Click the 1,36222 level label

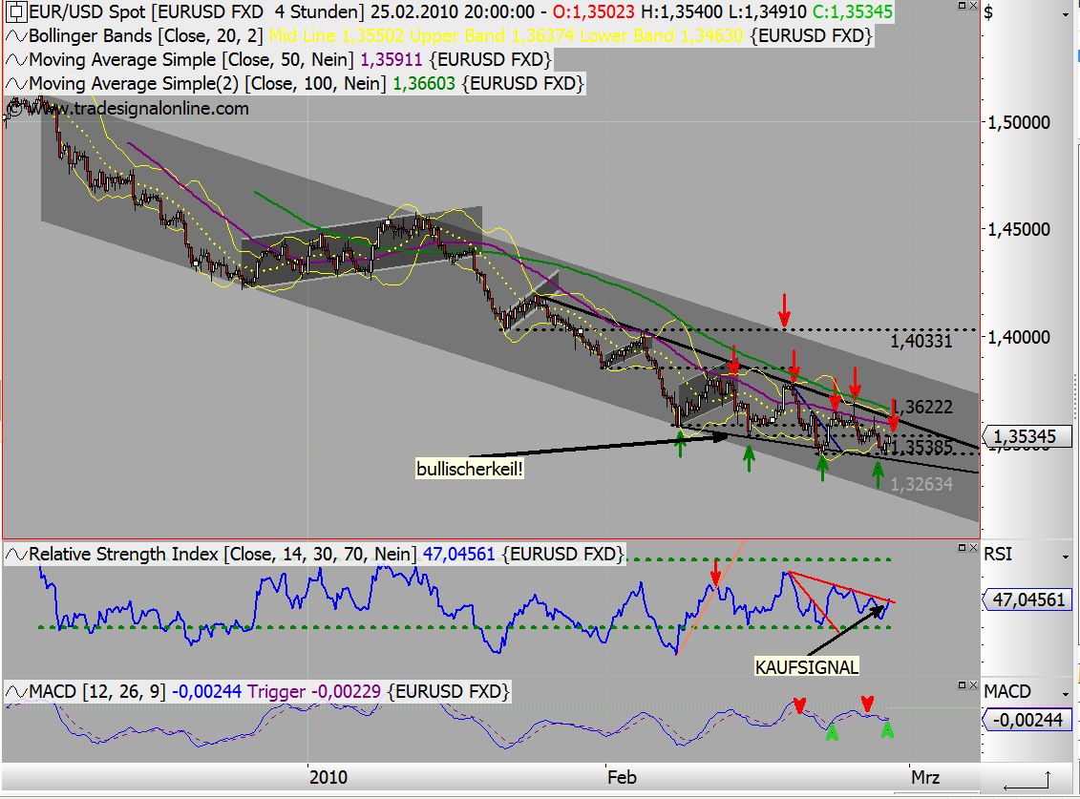coord(922,407)
